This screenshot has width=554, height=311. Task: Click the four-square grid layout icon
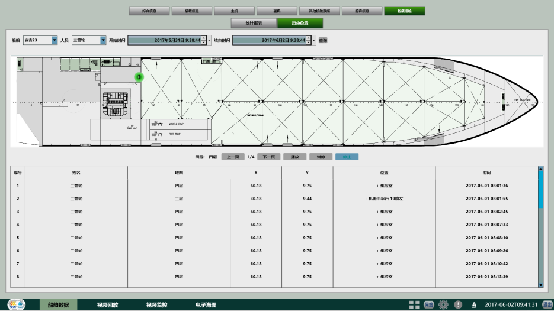pos(414,304)
